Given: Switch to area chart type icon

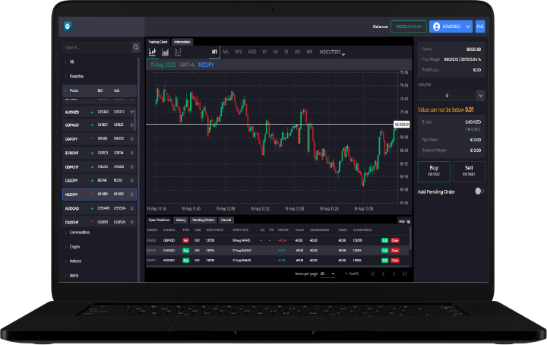Looking at the screenshot, I should point(165,52).
